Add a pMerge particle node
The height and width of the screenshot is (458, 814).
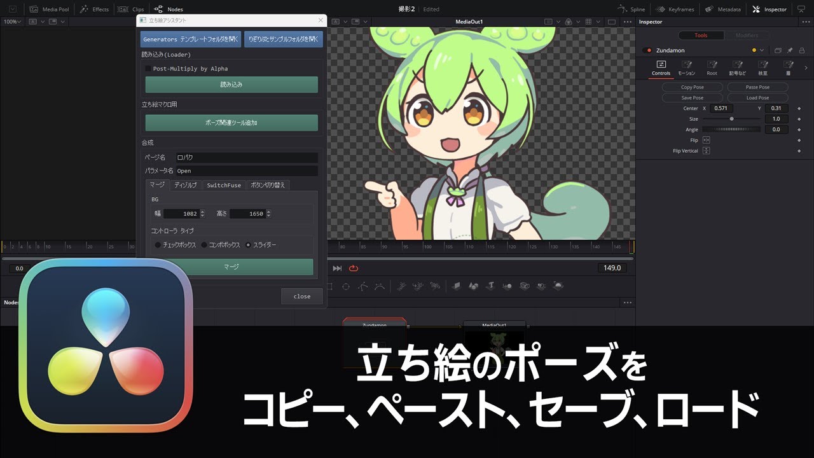(418, 286)
